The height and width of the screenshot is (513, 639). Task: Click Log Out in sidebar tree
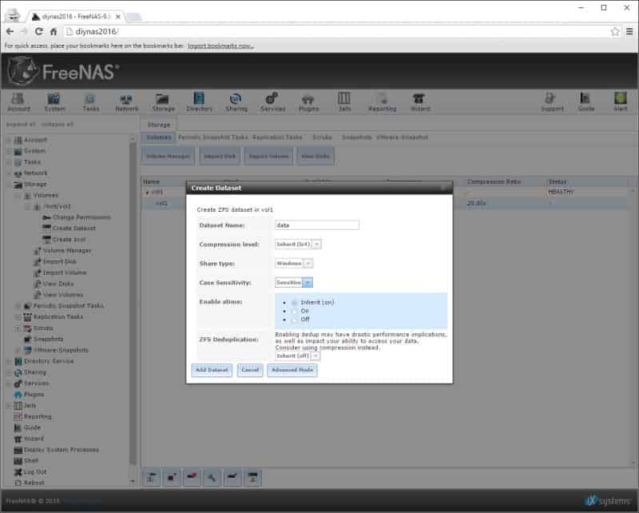[x=35, y=471]
